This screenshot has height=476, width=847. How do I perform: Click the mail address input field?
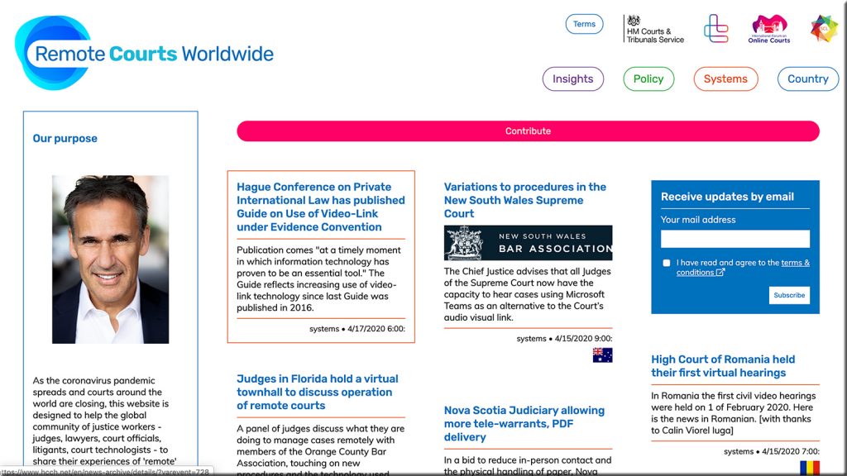pos(735,239)
